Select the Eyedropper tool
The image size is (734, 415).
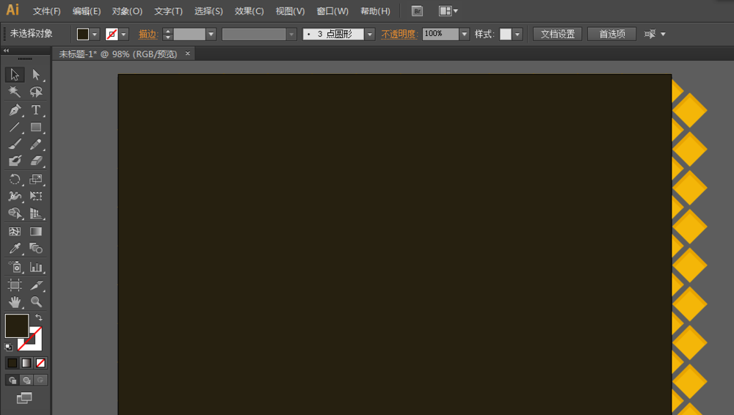15,248
